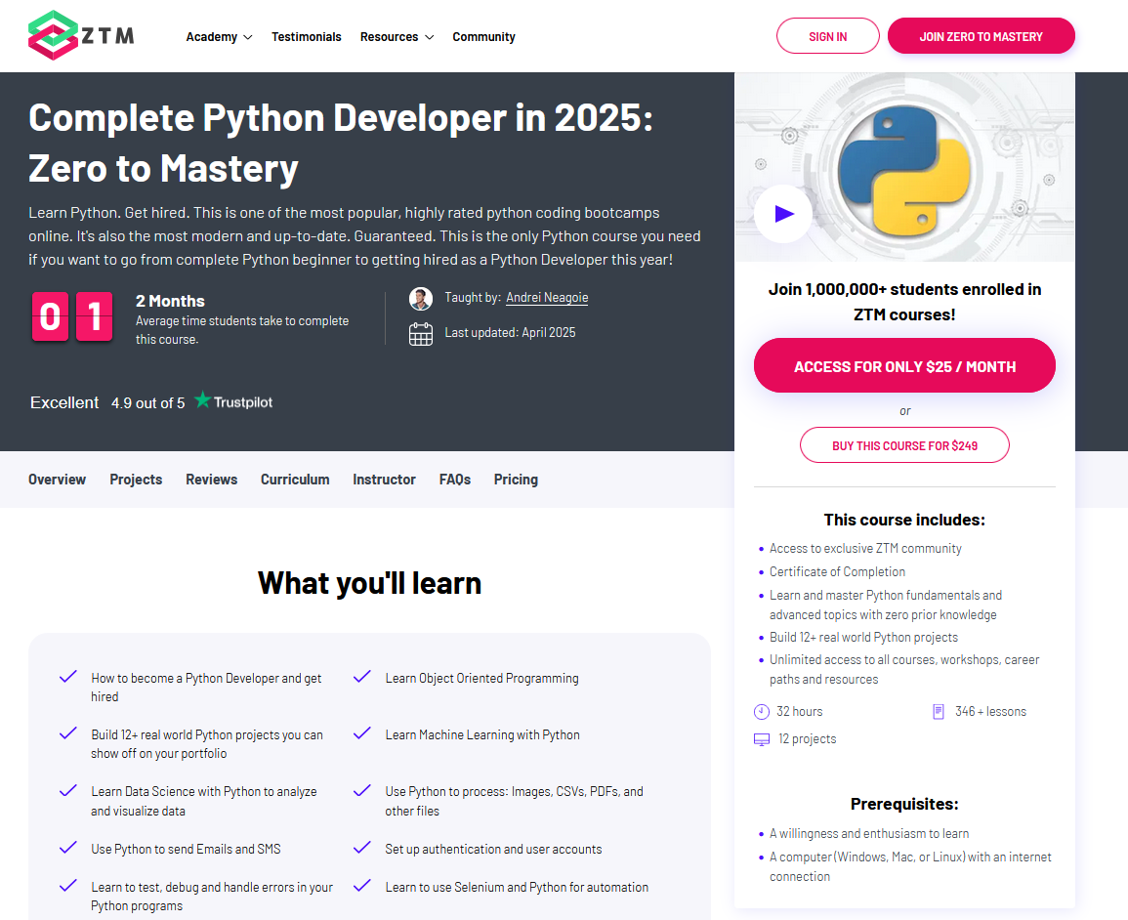The height and width of the screenshot is (920, 1128).
Task: Click checkmark beside How to become a Python Developer
Action: click(x=68, y=677)
